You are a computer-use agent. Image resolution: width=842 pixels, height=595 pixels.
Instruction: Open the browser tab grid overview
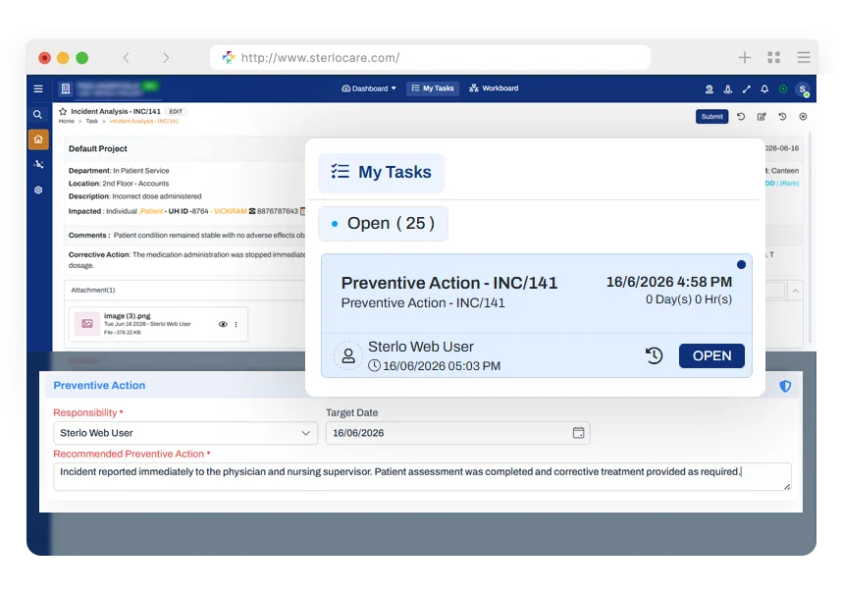(774, 57)
